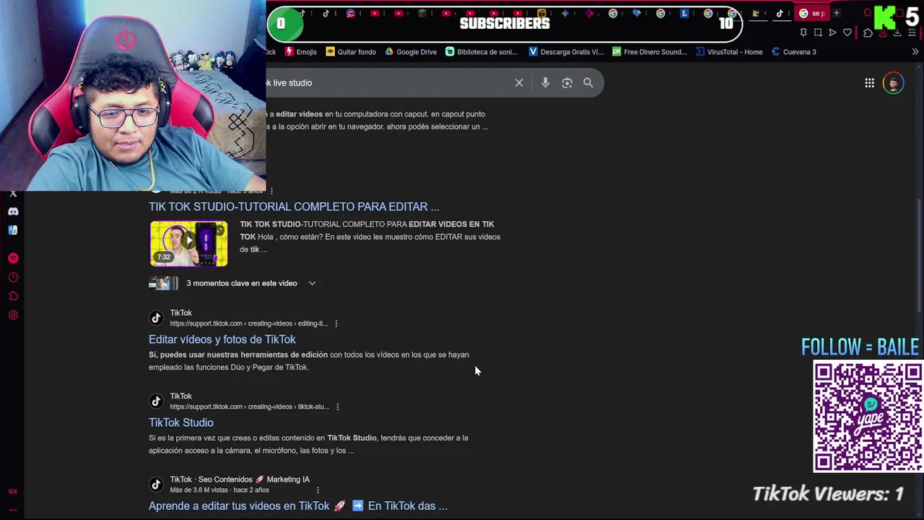Show hidden bookmarks with double chevron

click(915, 52)
